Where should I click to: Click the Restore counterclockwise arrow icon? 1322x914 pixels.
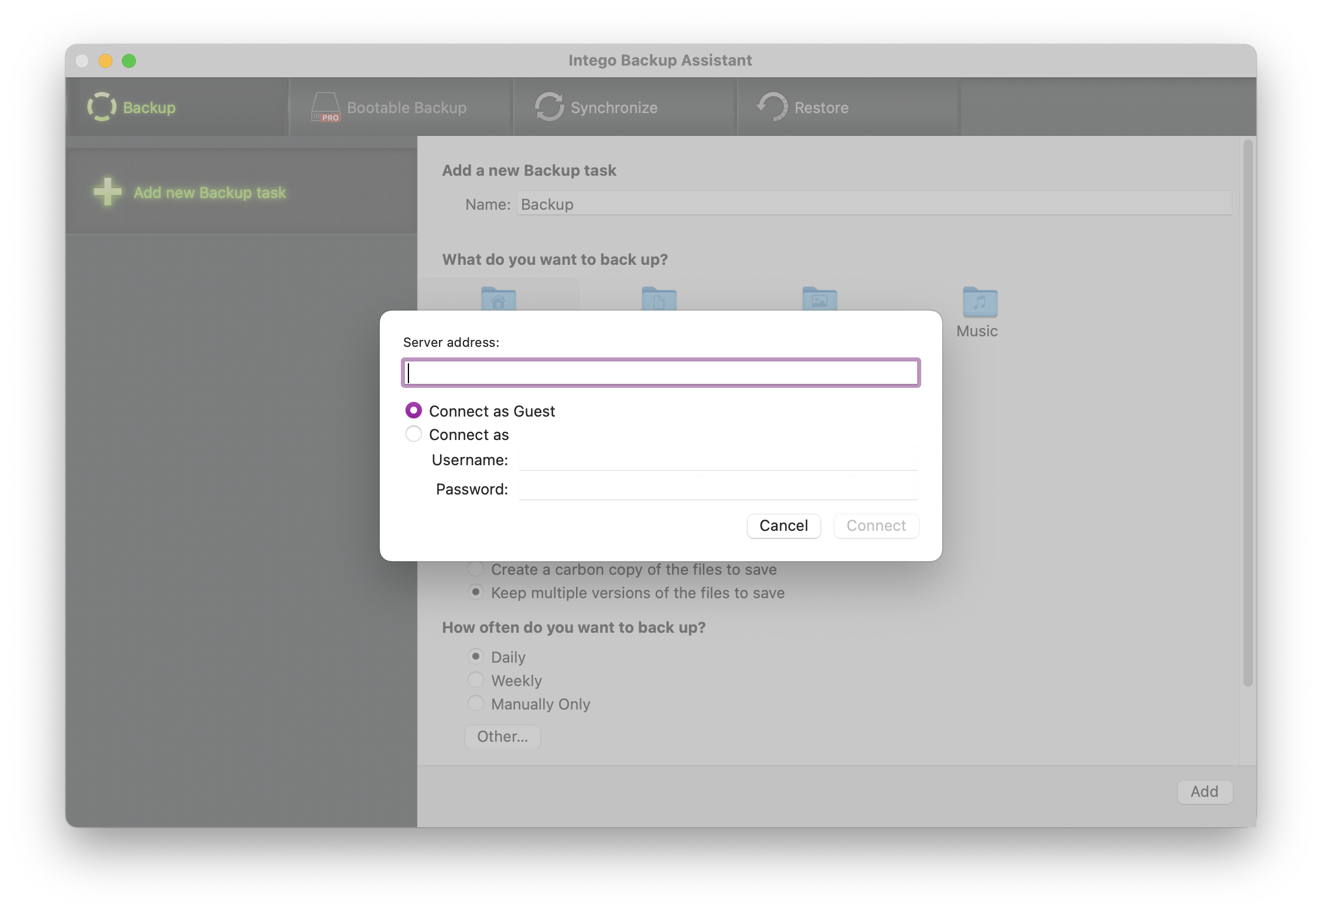[x=772, y=107]
